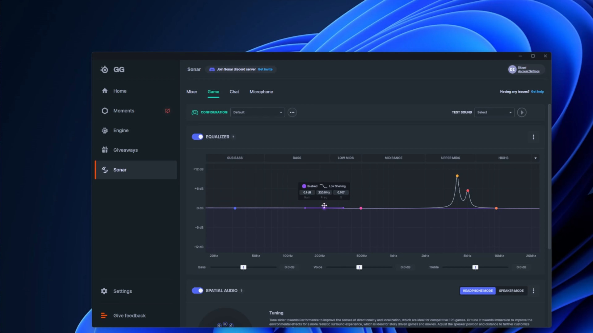This screenshot has height=333, width=593.
Task: Click the SUB BASS band header
Action: [235, 158]
